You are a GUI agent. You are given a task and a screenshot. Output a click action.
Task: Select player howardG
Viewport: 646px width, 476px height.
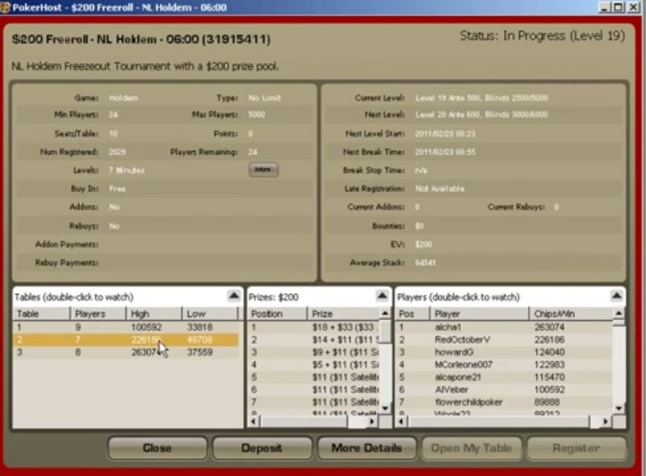(504, 353)
